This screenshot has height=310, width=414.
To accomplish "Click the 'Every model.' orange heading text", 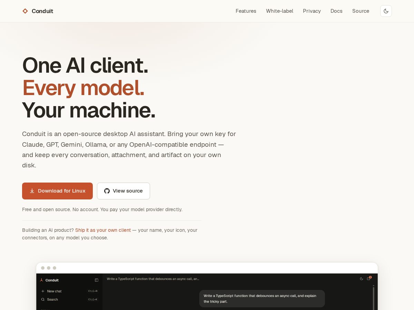I will (83, 88).
